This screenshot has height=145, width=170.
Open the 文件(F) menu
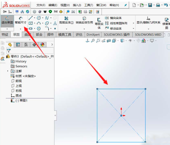coord(41,5)
